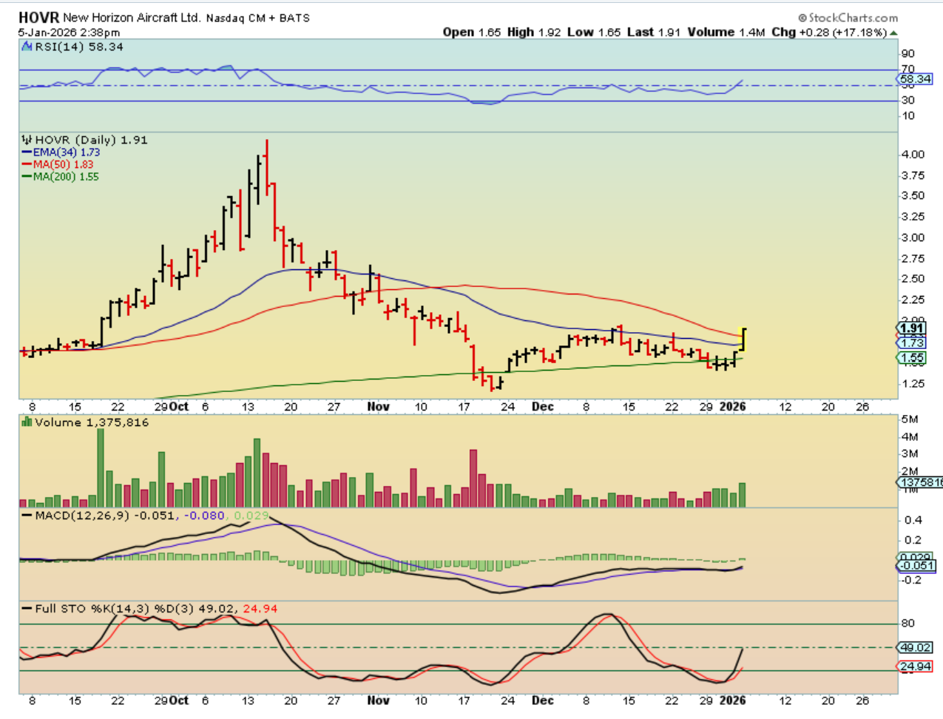943x719 pixels.
Task: Select the blue EMA(34) legend line marker
Action: pyautogui.click(x=27, y=152)
